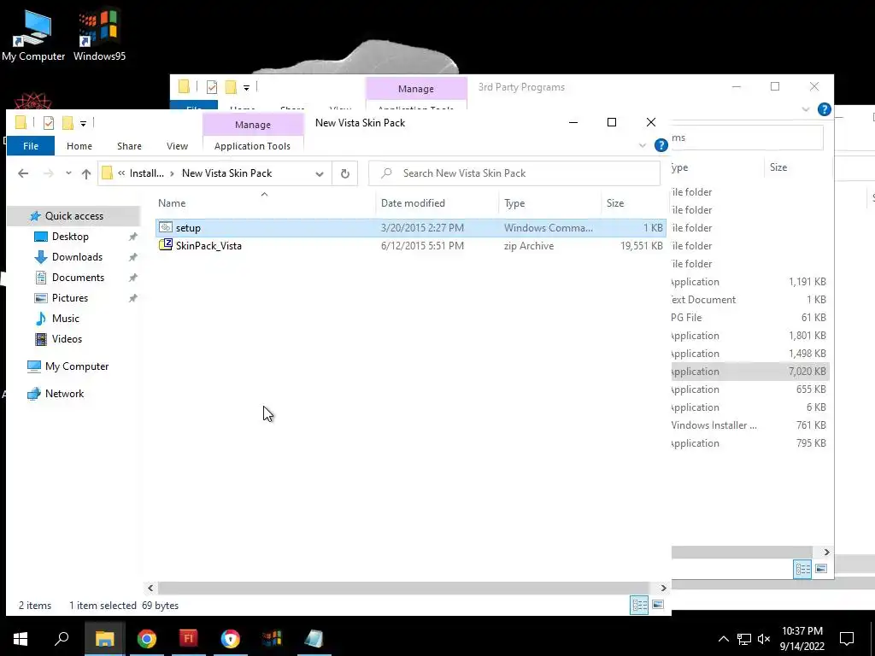Screen dimensions: 875x656
Task: Open Downloads in the navigation pane
Action: (77, 257)
